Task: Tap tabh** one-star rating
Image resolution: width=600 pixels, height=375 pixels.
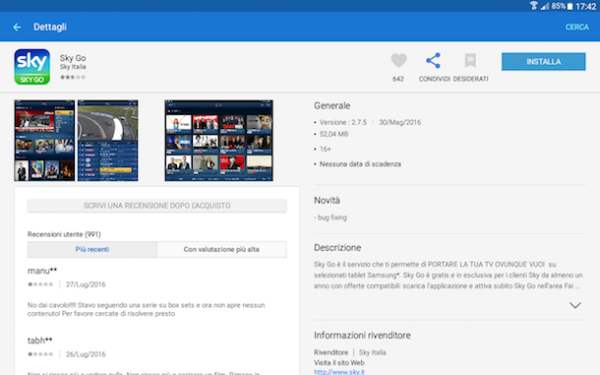Action: click(x=40, y=354)
